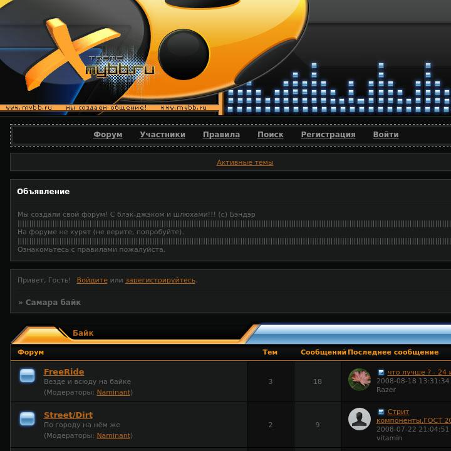The width and height of the screenshot is (451, 451).
Task: Click timestamp 2008-08-18 13:31:34
Action: 413,381
